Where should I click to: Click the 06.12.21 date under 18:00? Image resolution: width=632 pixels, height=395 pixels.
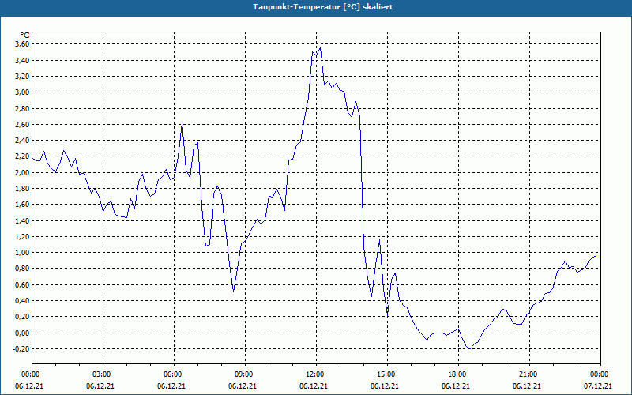tap(456, 386)
